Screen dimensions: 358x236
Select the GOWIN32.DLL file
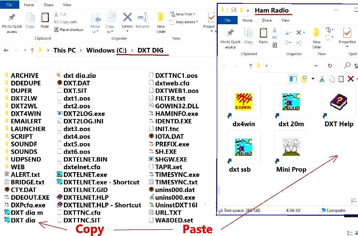pos(174,106)
